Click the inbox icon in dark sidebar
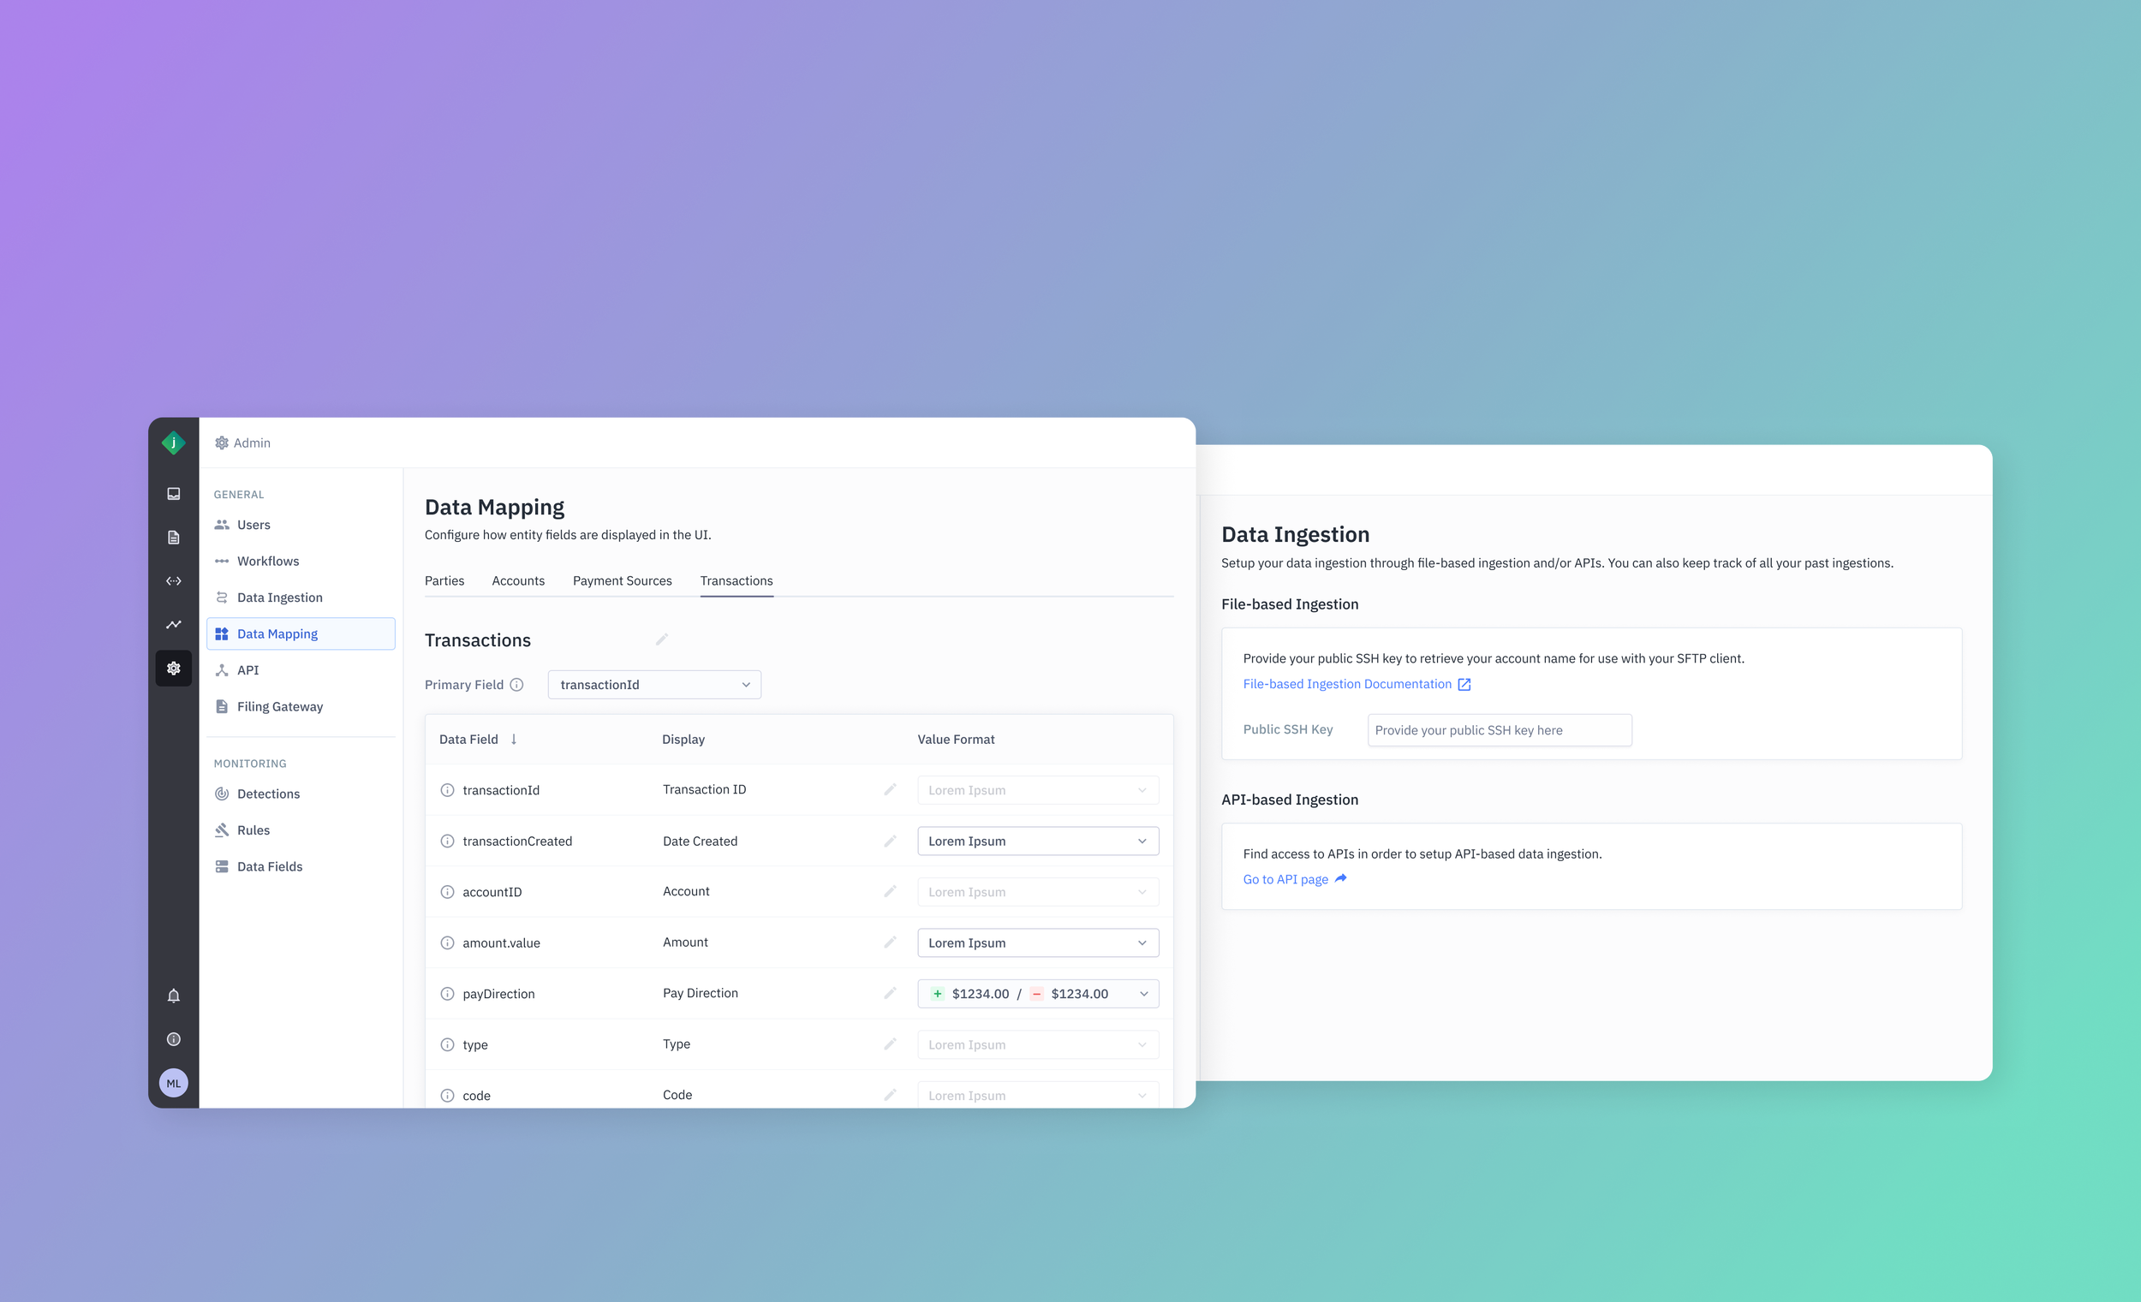2141x1302 pixels. (174, 493)
